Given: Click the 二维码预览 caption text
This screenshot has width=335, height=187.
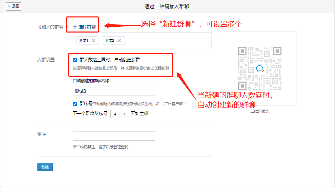Looking at the screenshot, I should pyautogui.click(x=259, y=111).
